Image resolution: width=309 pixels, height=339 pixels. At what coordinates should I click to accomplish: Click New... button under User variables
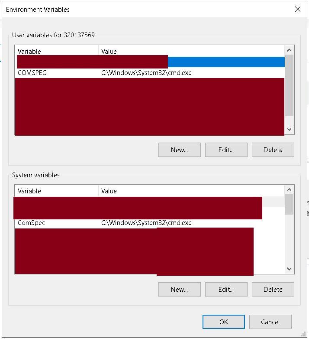coord(179,150)
